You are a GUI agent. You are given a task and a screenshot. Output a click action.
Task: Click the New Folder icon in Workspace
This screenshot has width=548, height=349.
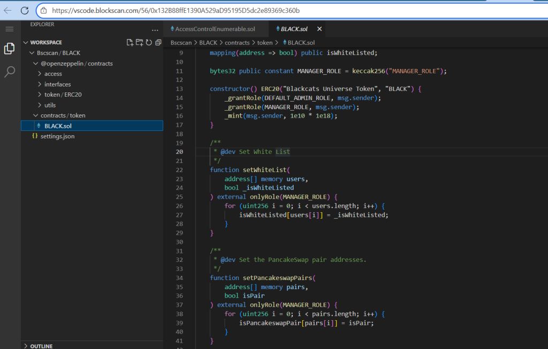[x=139, y=42]
